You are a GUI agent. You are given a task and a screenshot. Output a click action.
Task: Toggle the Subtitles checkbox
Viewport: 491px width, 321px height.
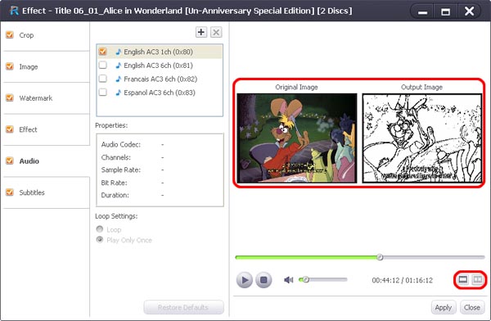tap(10, 192)
